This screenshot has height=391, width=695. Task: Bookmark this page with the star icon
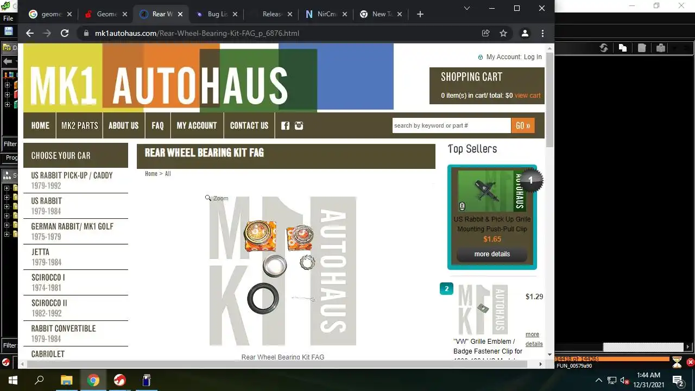(503, 33)
